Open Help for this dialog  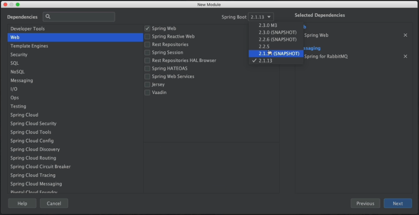(x=22, y=203)
